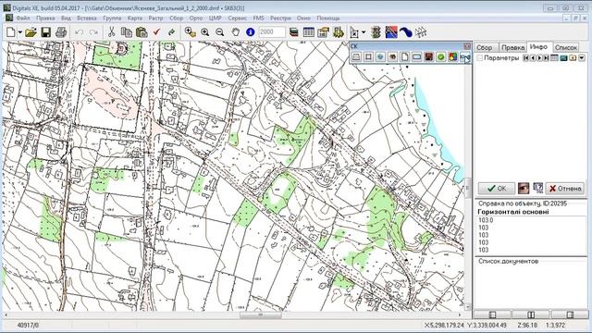Screen dimensions: 592x333
Task: Open the dropdown arrow beside the New icon
Action: (x=20, y=32)
